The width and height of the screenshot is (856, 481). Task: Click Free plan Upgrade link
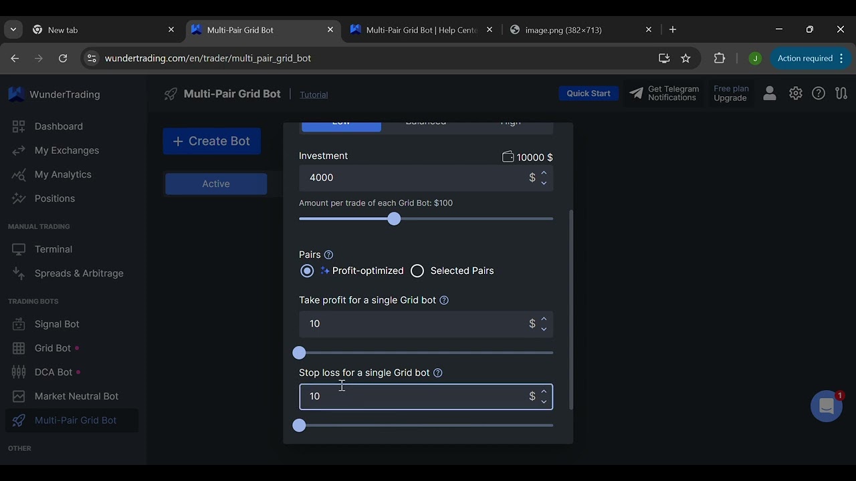731,94
